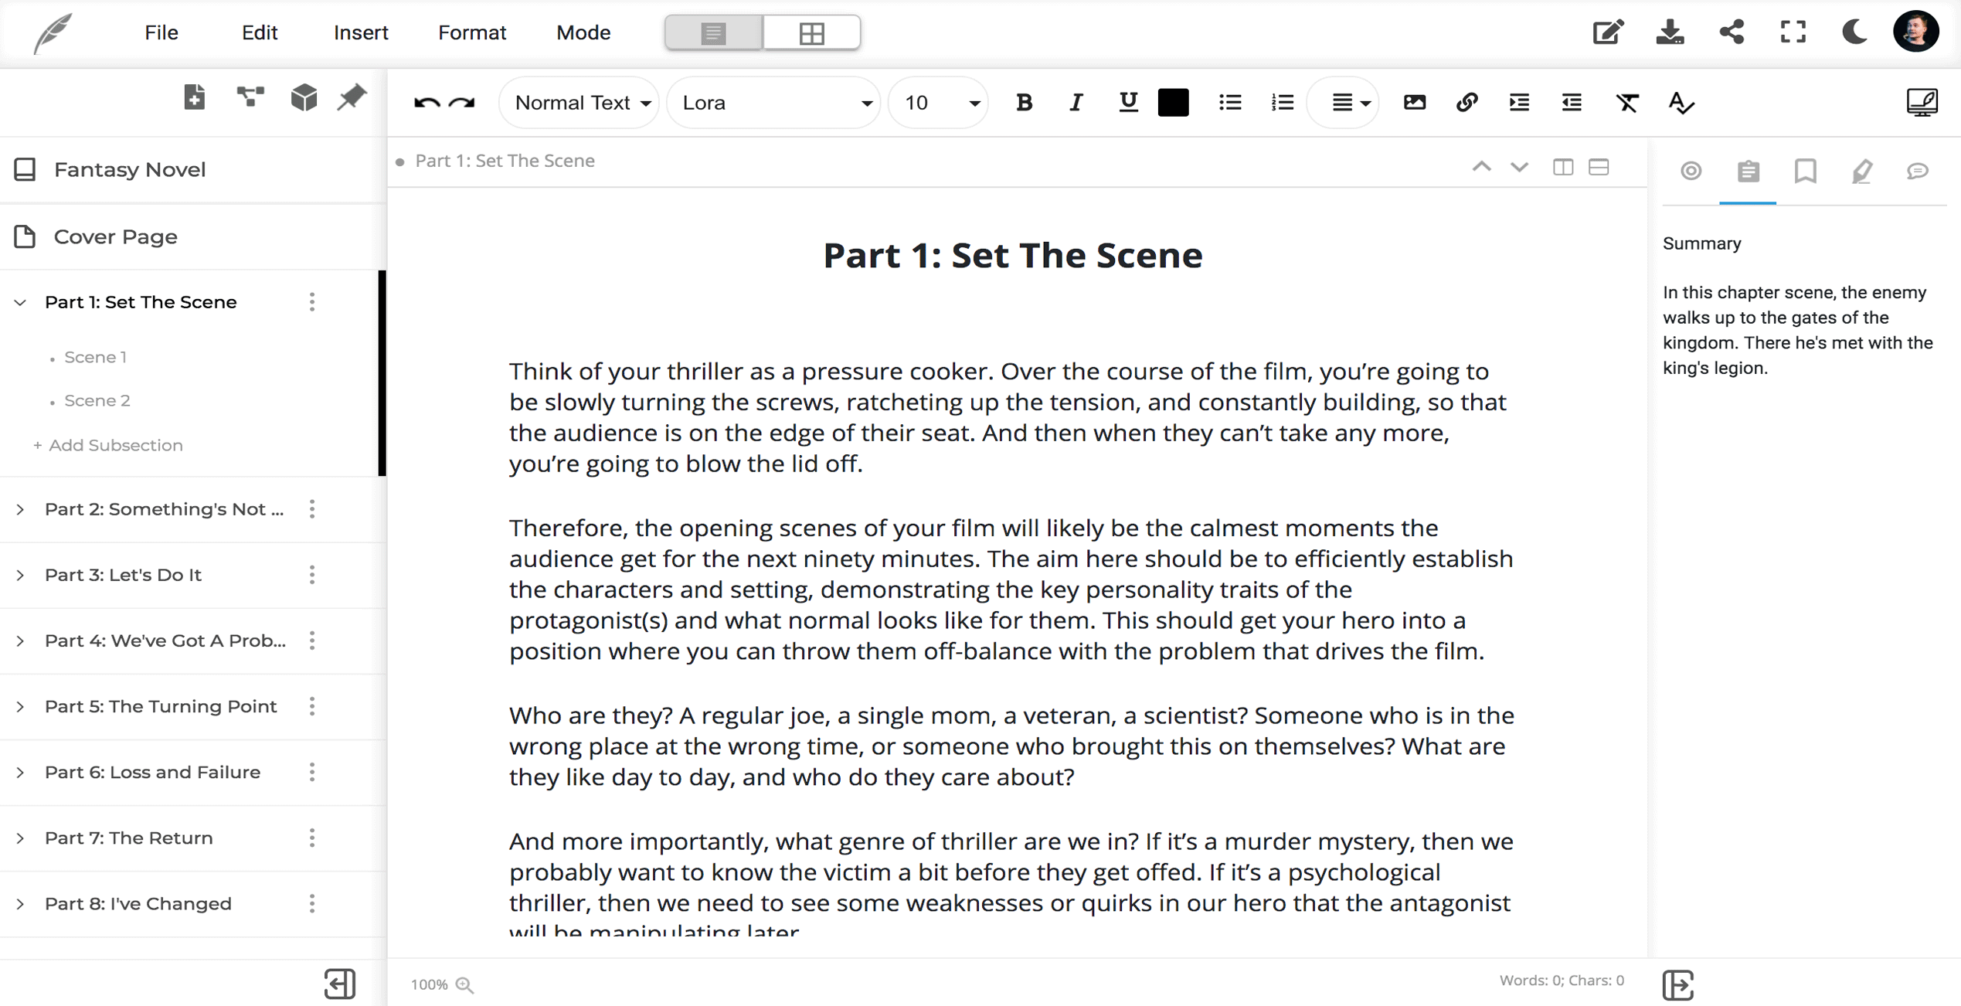Viewport: 1961px width, 1006px height.
Task: Enable underline text formatting
Action: 1129,101
